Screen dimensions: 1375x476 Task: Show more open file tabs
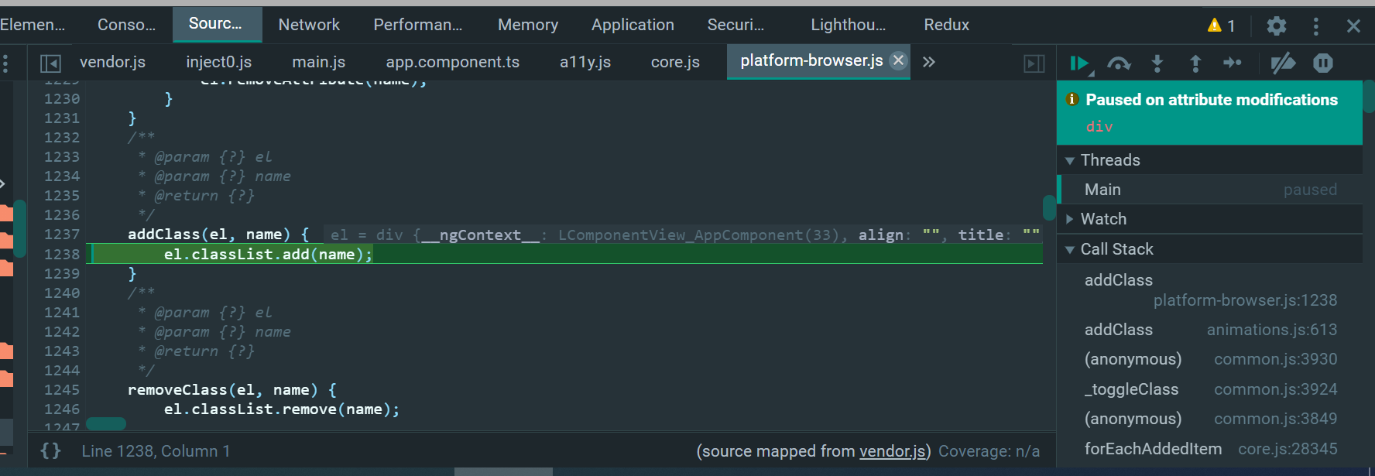tap(929, 62)
